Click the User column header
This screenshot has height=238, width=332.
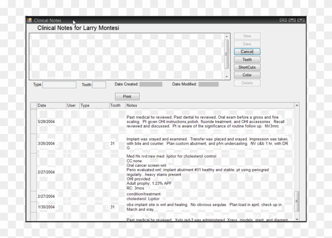click(x=71, y=105)
